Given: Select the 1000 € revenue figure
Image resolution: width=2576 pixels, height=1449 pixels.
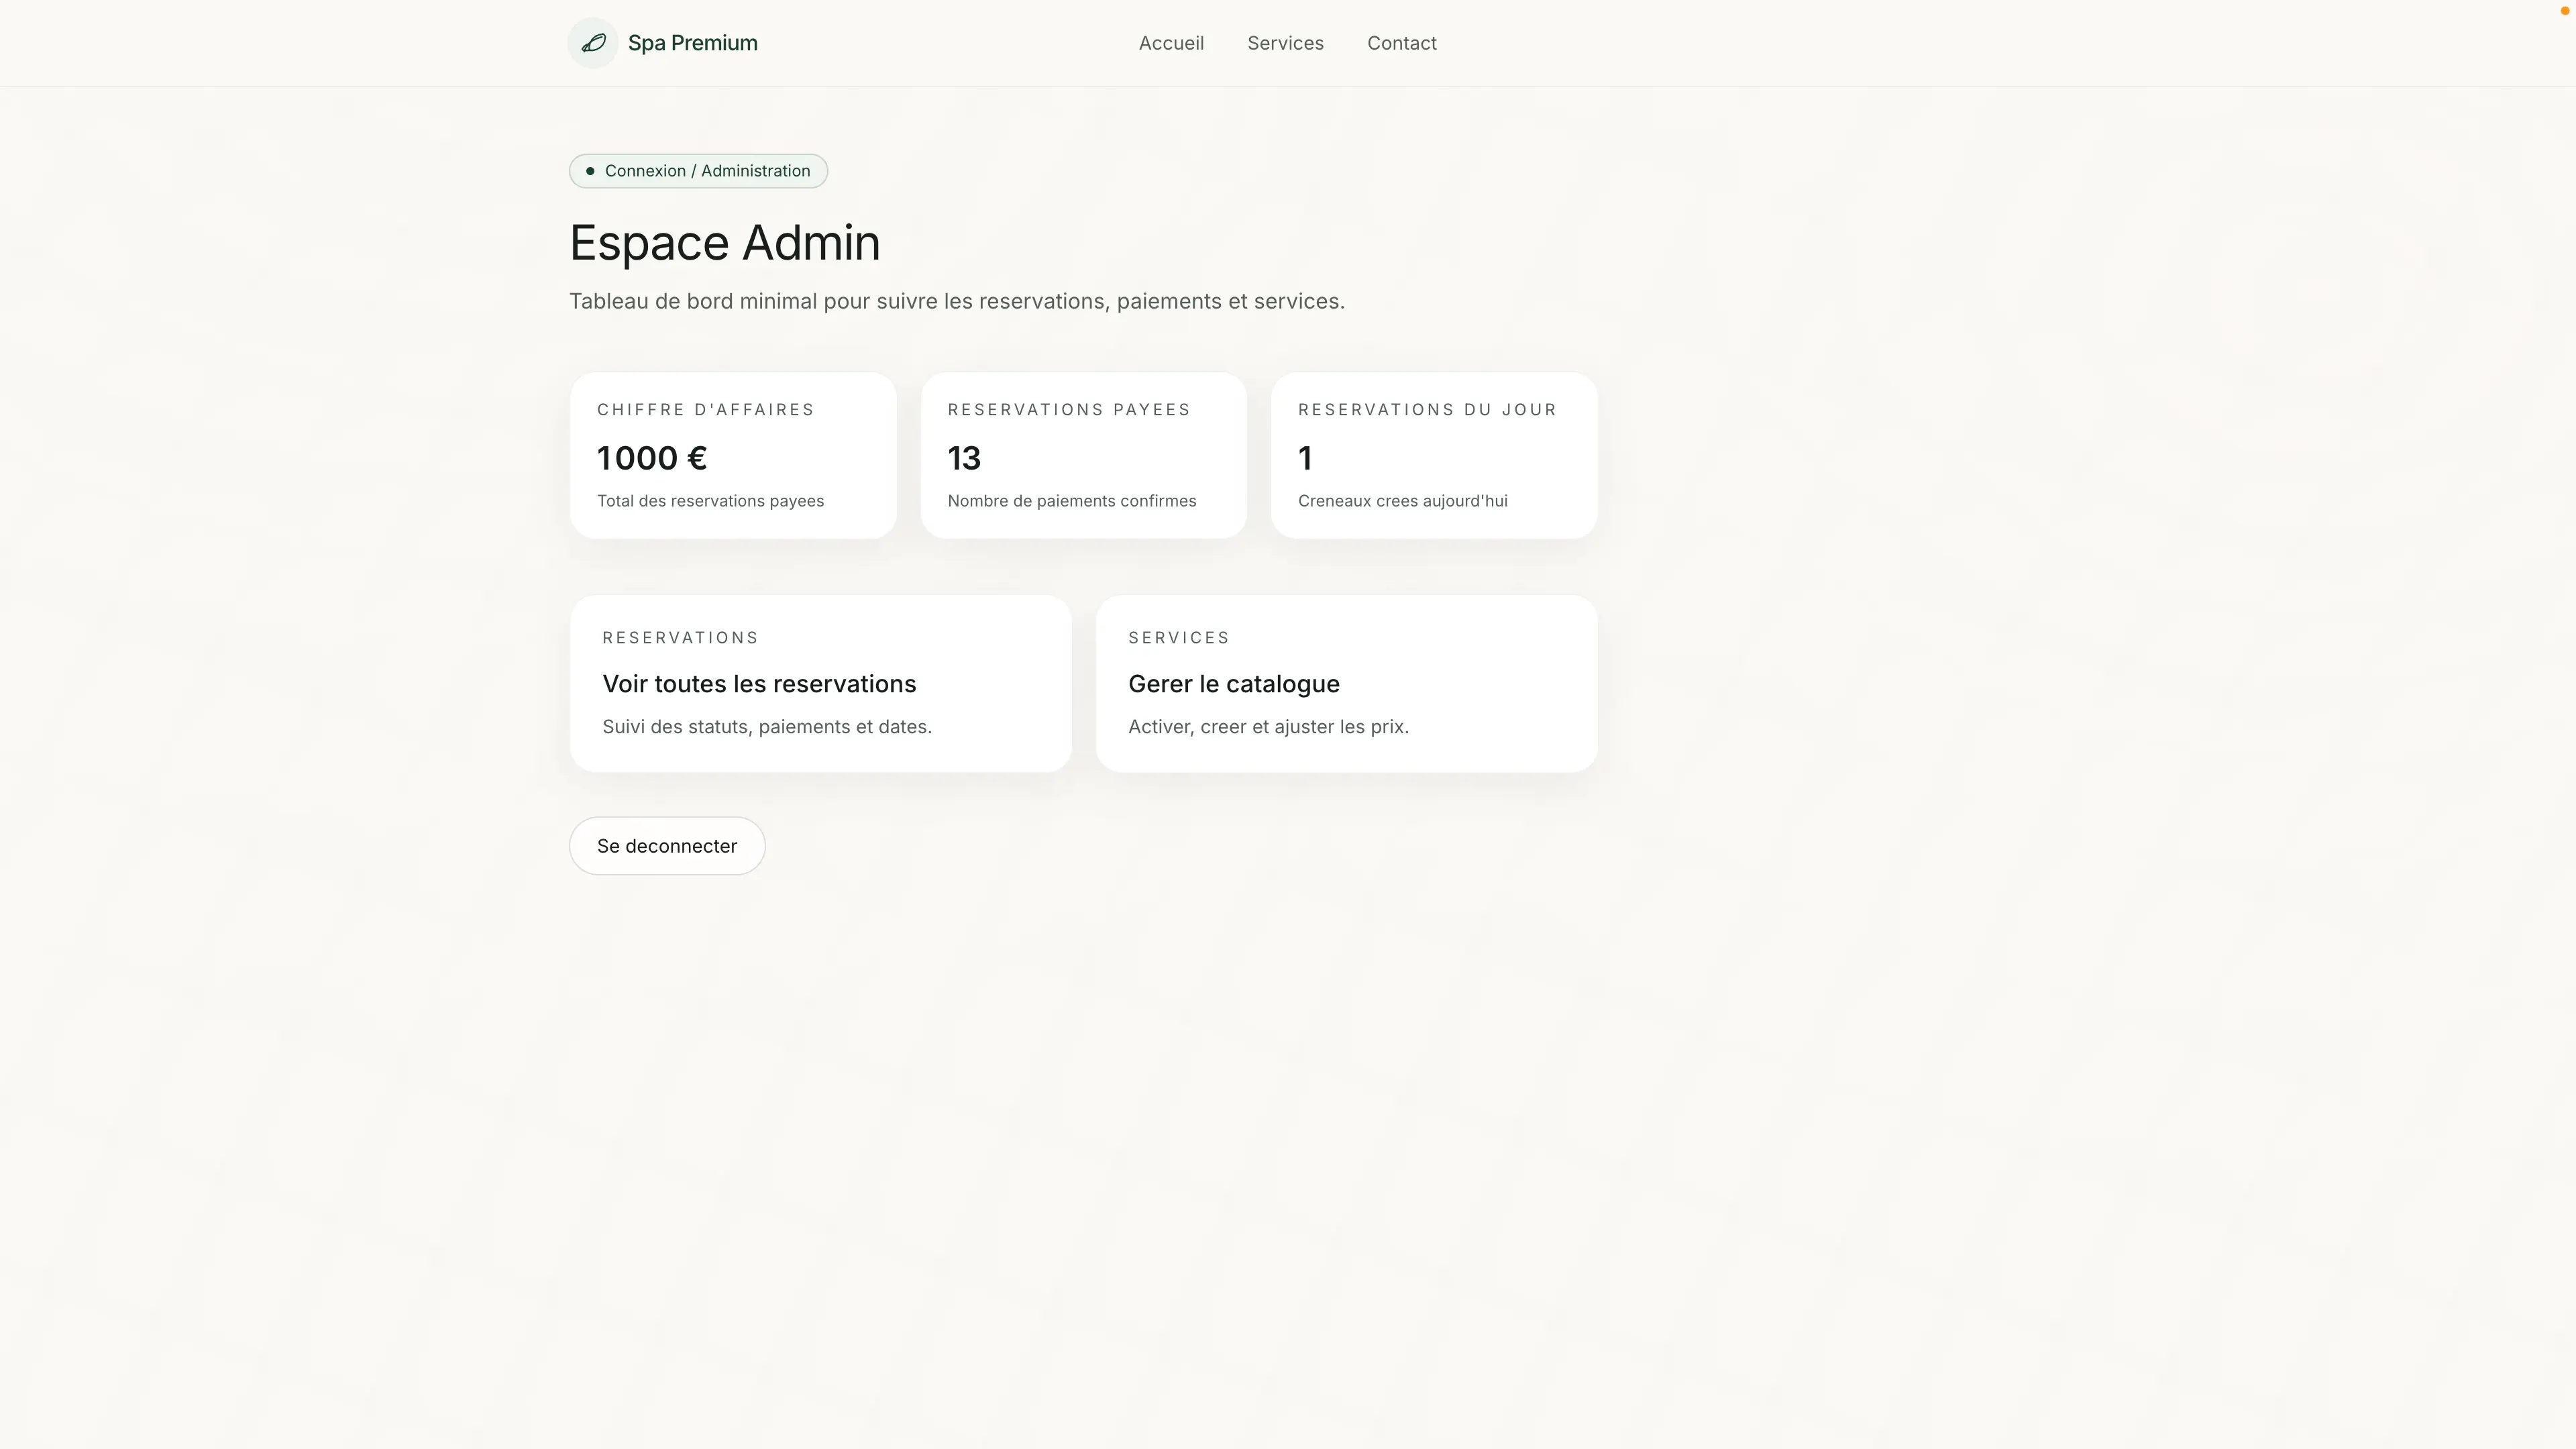Looking at the screenshot, I should (651, 458).
